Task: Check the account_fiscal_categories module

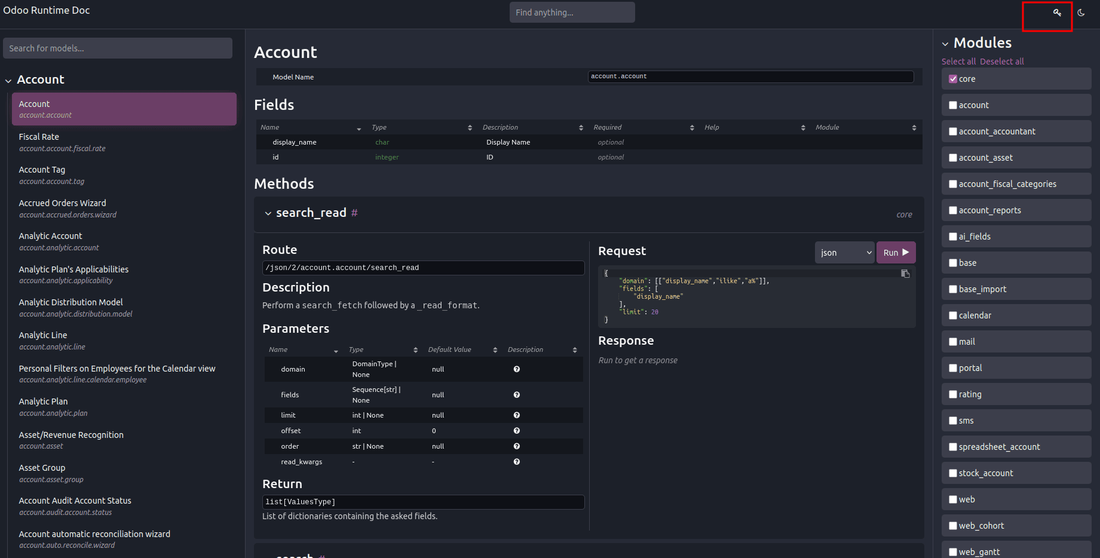Action: (x=953, y=184)
